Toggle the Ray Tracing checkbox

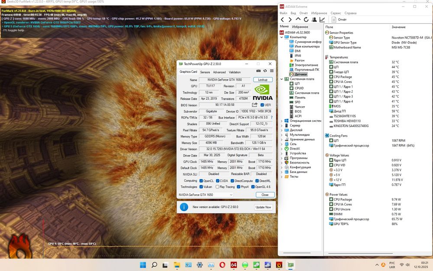point(216,187)
